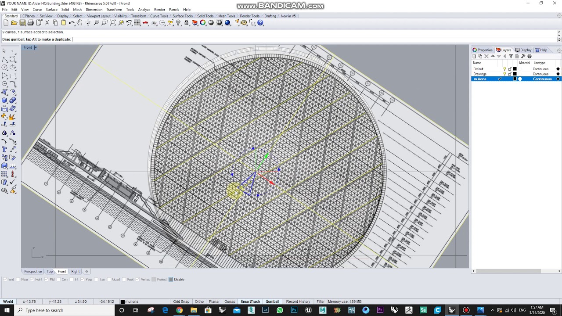562x316 pixels.
Task: Open the Front viewport title dropdown arrow
Action: (x=36, y=47)
